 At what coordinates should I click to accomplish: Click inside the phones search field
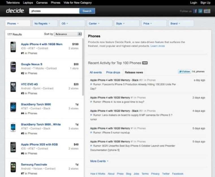pyautogui.click(x=54, y=11)
